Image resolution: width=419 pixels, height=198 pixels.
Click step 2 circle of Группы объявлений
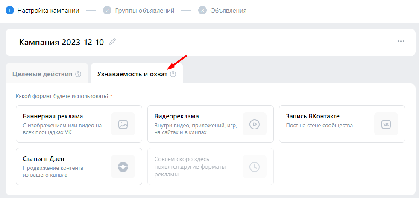pyautogui.click(x=107, y=11)
